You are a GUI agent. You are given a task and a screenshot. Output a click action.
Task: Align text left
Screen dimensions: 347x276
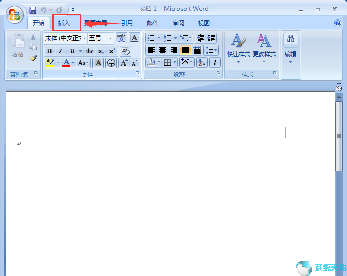tap(151, 50)
